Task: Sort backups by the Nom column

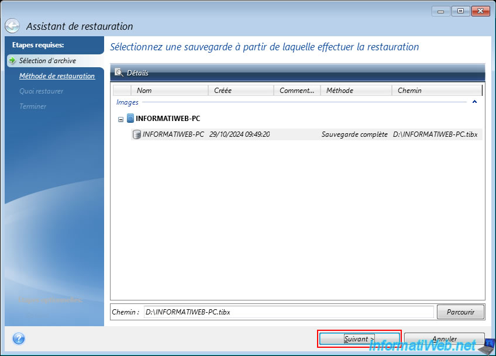Action: tap(170, 91)
